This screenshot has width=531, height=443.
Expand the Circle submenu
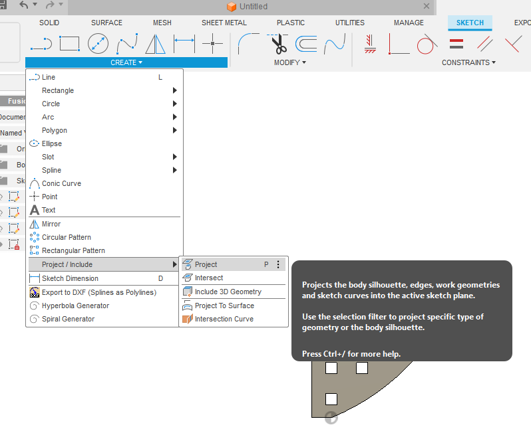coord(104,104)
